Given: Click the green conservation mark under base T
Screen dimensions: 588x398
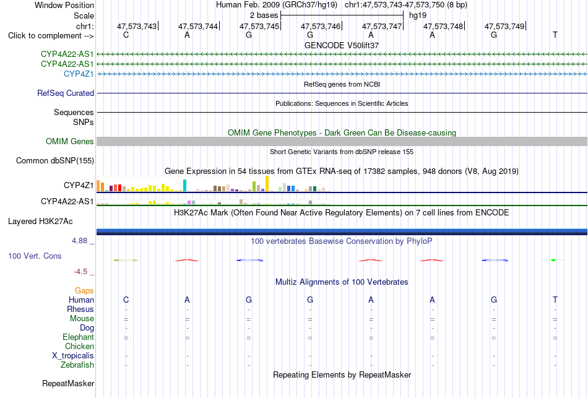Looking at the screenshot, I should click(x=553, y=260).
